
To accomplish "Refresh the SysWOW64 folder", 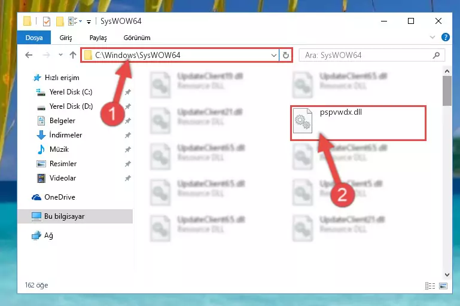I will [286, 55].
